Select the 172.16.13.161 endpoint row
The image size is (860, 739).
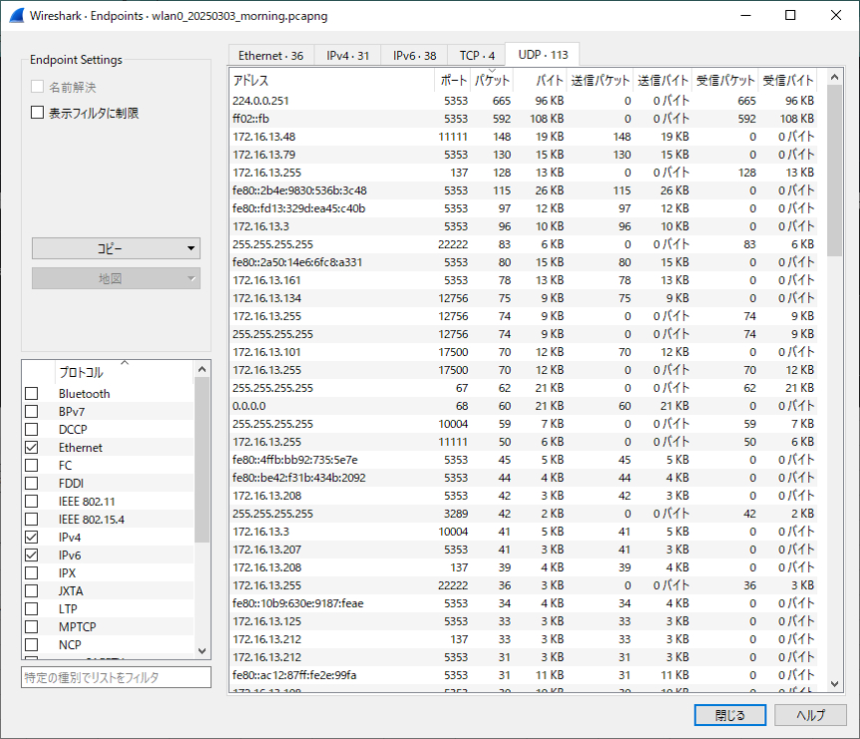coord(523,280)
